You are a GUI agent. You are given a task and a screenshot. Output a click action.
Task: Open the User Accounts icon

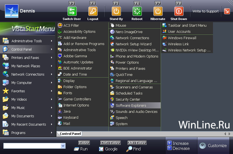[x=165, y=31]
